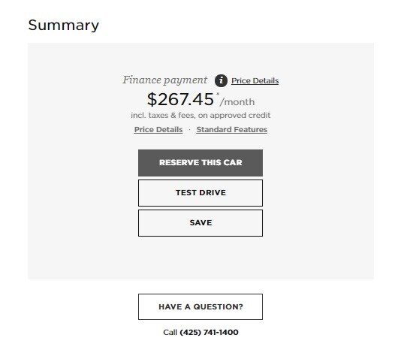
Task: Click the info icon beside Finance payment
Action: pos(221,81)
